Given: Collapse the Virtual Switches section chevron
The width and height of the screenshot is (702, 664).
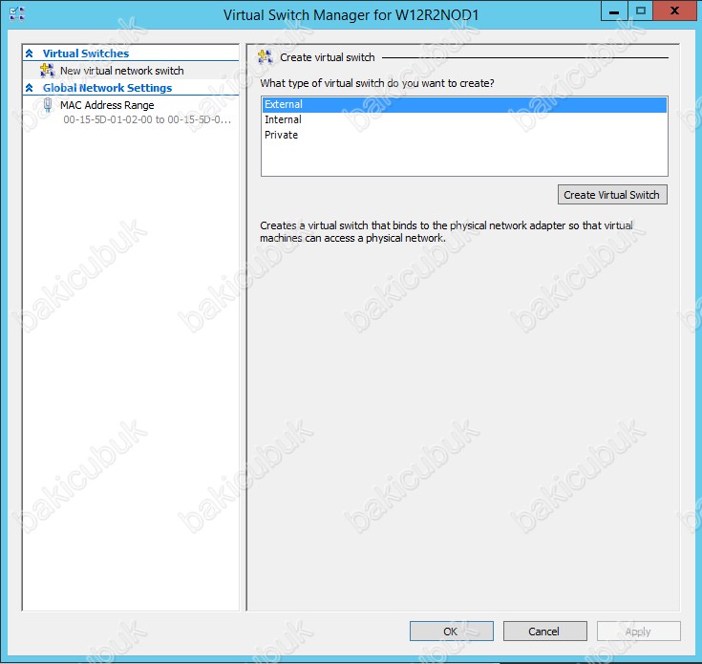Looking at the screenshot, I should [x=30, y=54].
